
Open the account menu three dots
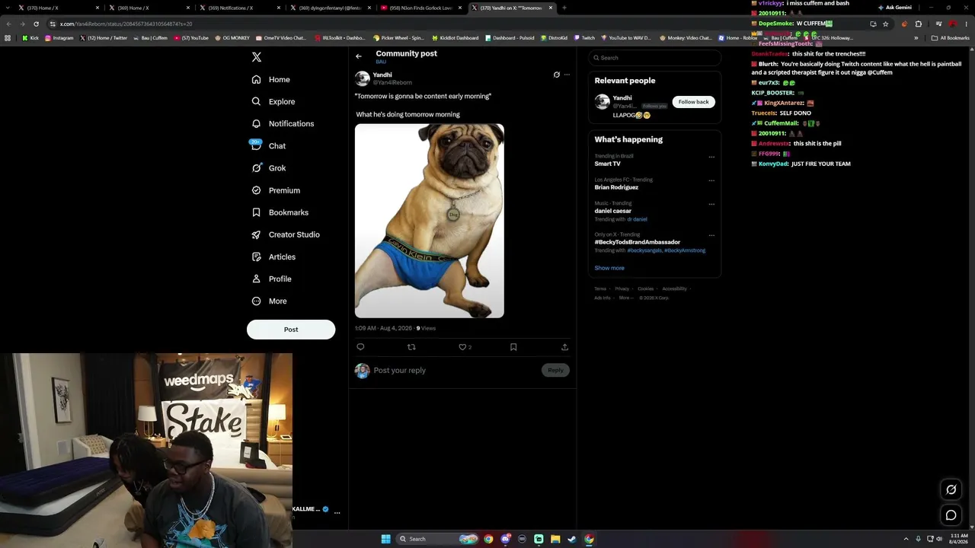click(x=337, y=512)
